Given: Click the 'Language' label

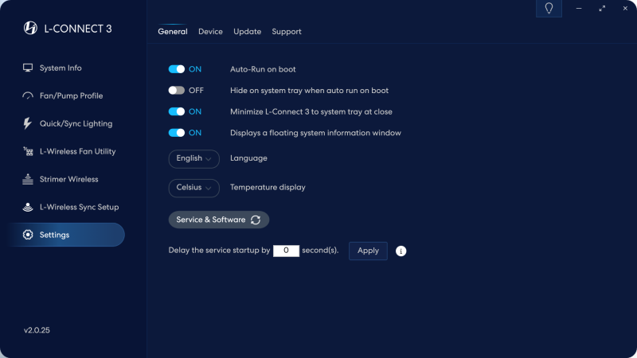Looking at the screenshot, I should [x=248, y=158].
